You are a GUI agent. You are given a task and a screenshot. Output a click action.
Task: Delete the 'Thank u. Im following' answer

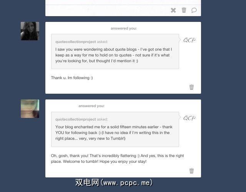coord(191,87)
